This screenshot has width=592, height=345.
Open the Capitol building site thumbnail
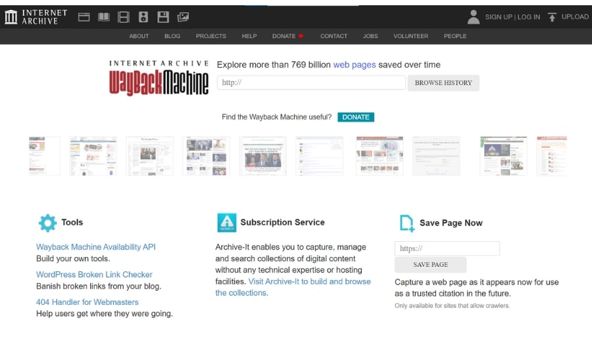tap(504, 156)
